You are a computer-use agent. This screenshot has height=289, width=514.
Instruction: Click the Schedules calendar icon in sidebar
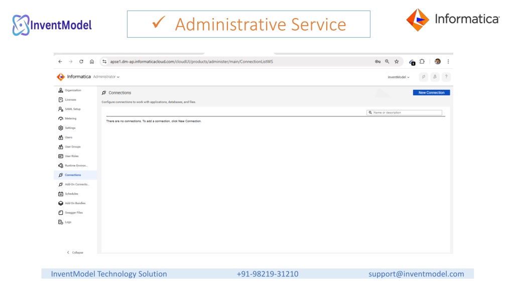click(x=61, y=194)
